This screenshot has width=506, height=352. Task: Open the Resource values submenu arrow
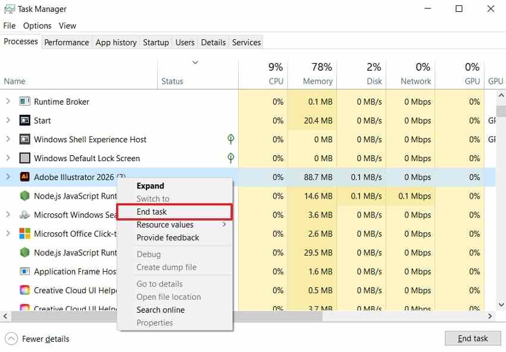pyautogui.click(x=224, y=224)
